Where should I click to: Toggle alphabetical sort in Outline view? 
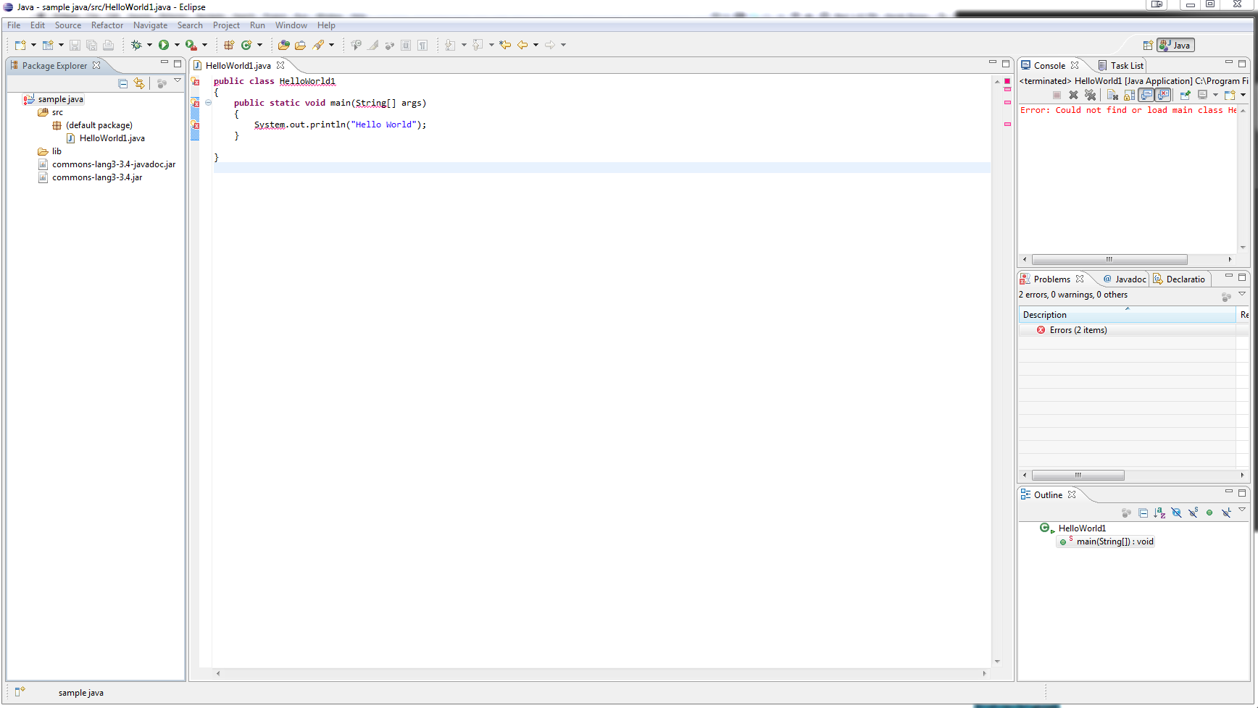(1159, 513)
